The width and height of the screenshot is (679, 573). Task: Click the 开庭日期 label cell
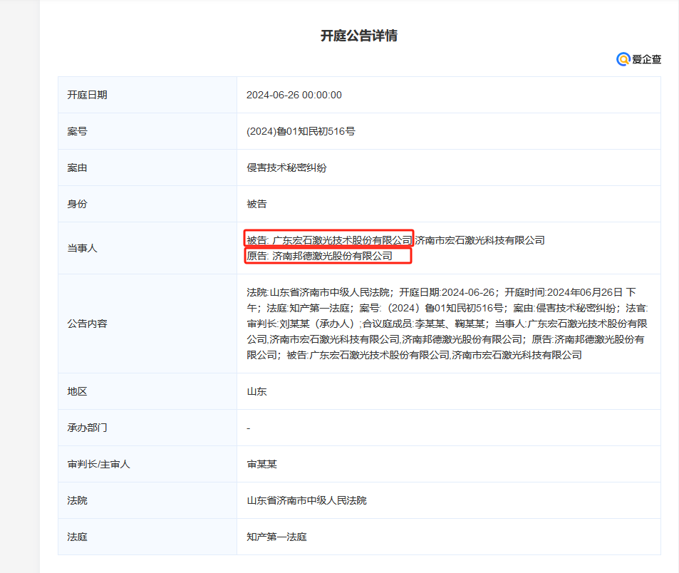(x=147, y=95)
